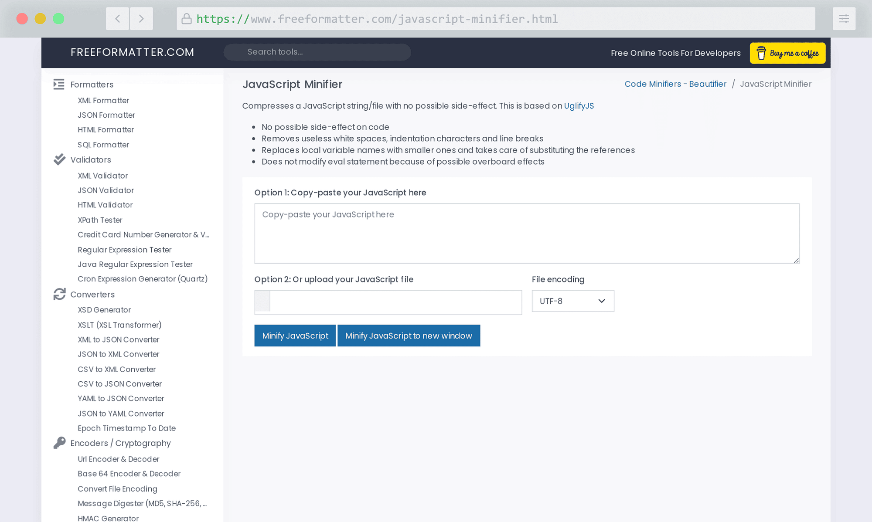872x522 pixels.
Task: Click the JavaScript paste text area
Action: coord(527,232)
